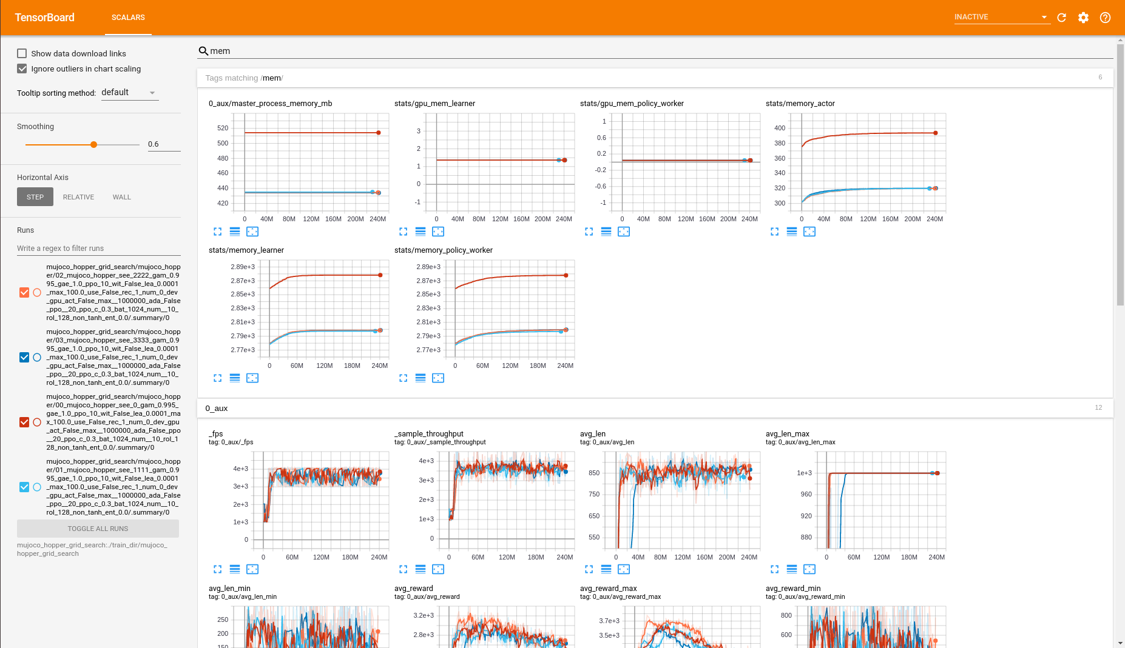Click the TOGGLE ALL RUNS button
Screen dimensions: 1125x648
tap(97, 528)
